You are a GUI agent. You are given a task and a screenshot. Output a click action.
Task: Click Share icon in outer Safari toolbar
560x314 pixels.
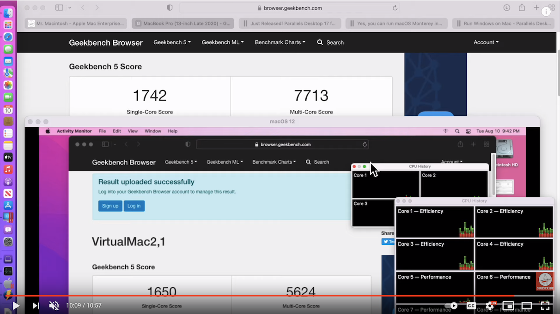tap(522, 8)
